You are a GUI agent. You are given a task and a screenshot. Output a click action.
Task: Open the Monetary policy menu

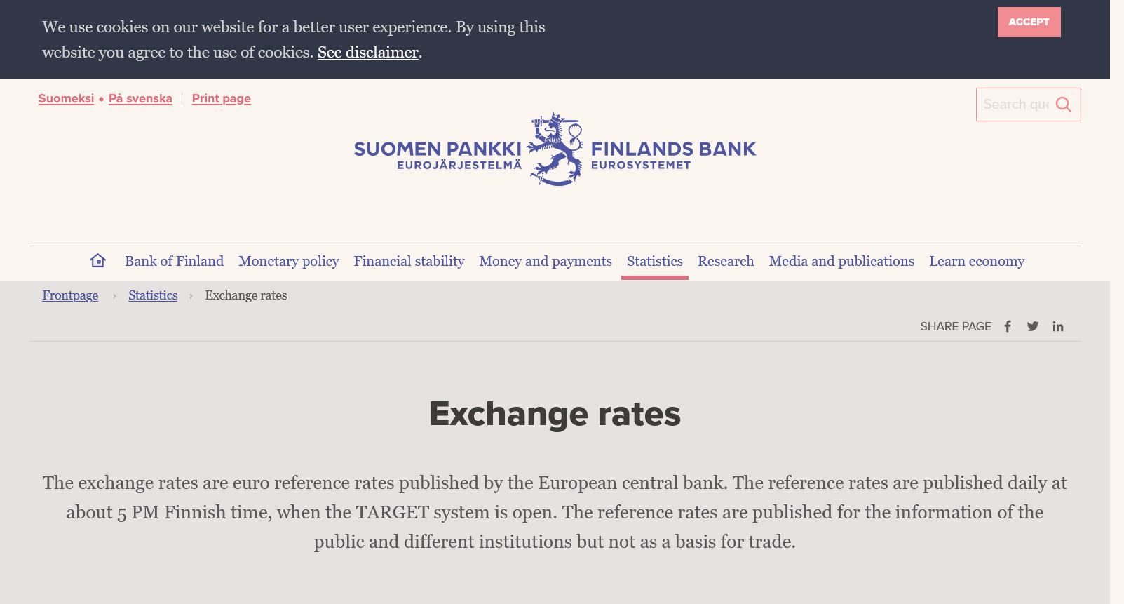click(288, 261)
